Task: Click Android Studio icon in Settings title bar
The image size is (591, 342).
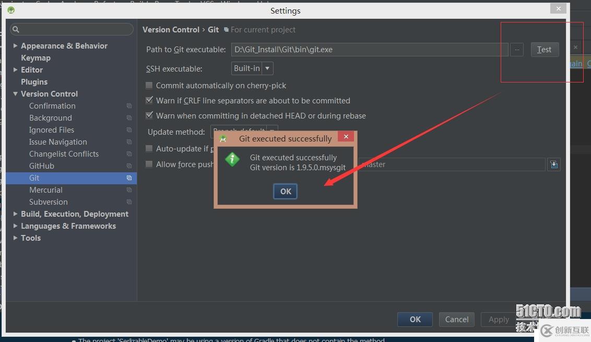Action: (11, 10)
